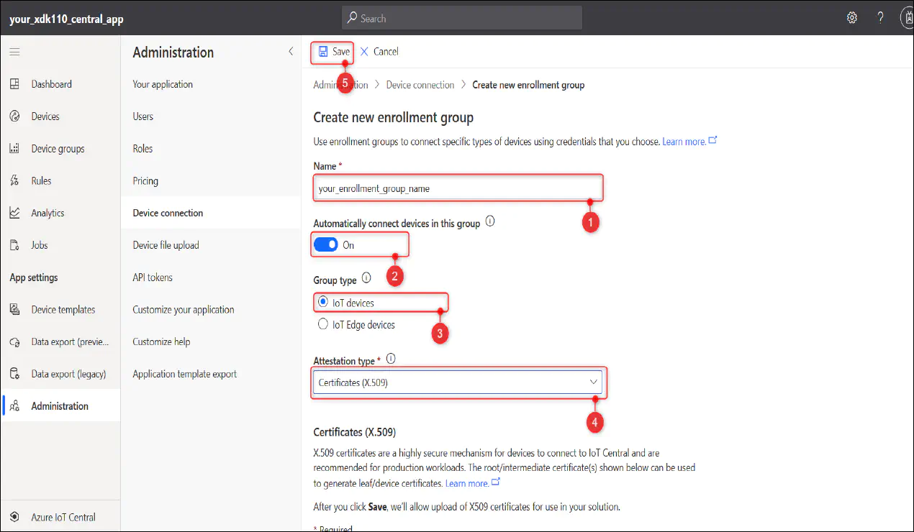Select the IoT devices radio button
Screen dimensions: 914x532
[x=323, y=303]
